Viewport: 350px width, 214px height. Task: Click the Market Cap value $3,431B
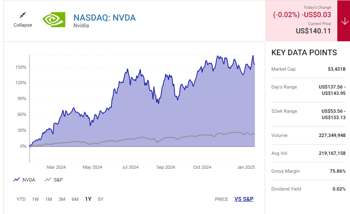coord(337,69)
